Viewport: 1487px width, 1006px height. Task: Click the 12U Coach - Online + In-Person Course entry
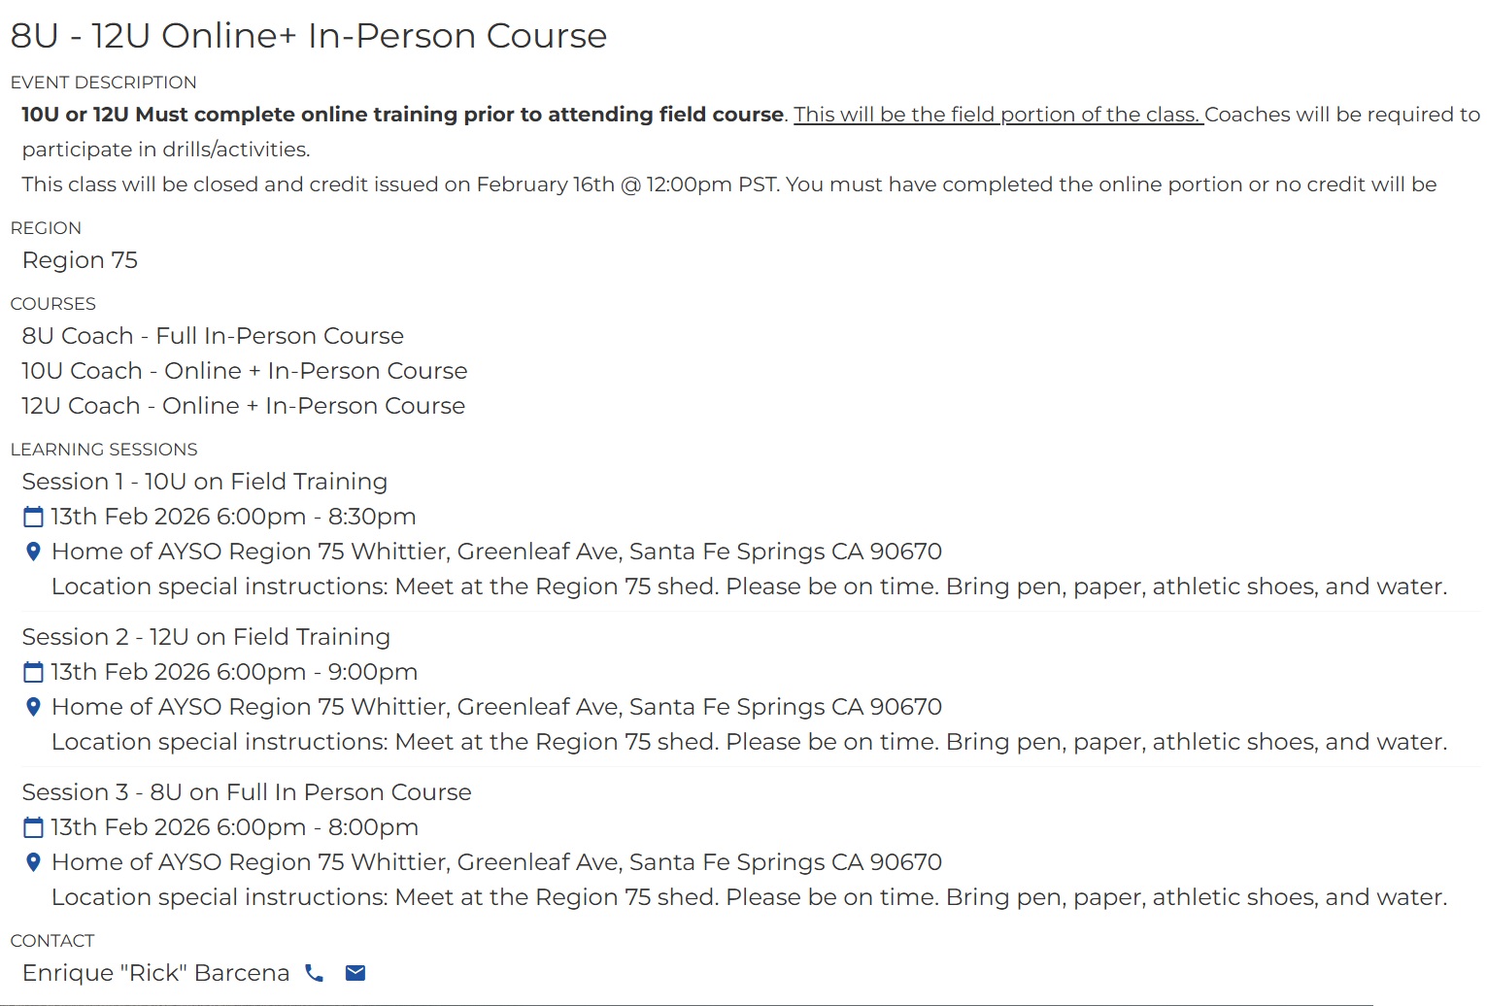244,406
